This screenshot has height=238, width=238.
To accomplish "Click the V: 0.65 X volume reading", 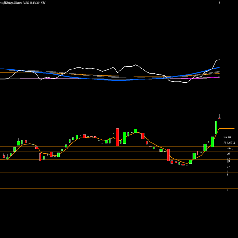I will click(229, 143).
